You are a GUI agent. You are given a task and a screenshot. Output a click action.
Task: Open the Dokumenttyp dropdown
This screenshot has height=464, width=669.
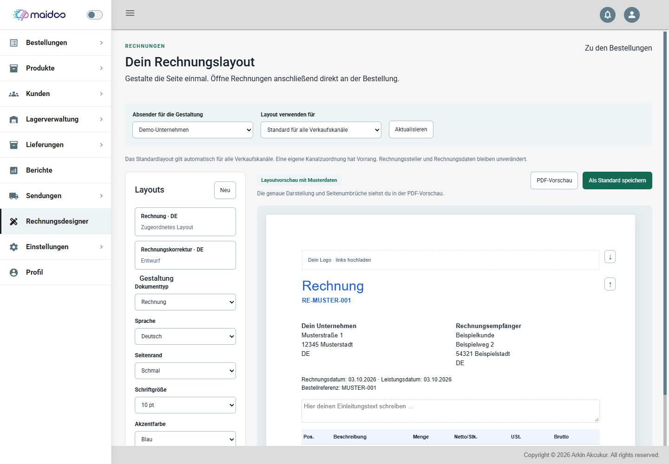click(x=185, y=302)
